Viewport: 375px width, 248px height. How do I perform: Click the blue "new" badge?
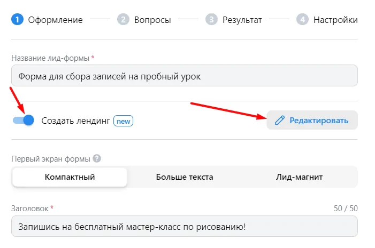pos(123,121)
